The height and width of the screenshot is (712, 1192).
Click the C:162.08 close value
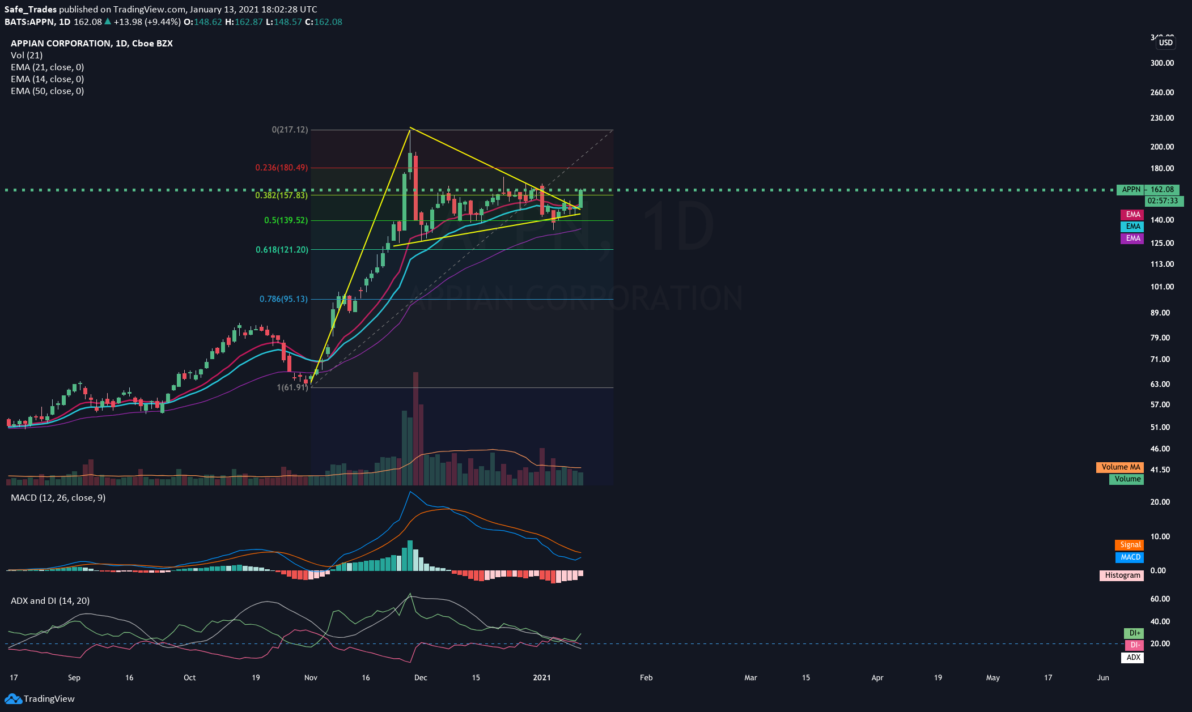tap(324, 22)
